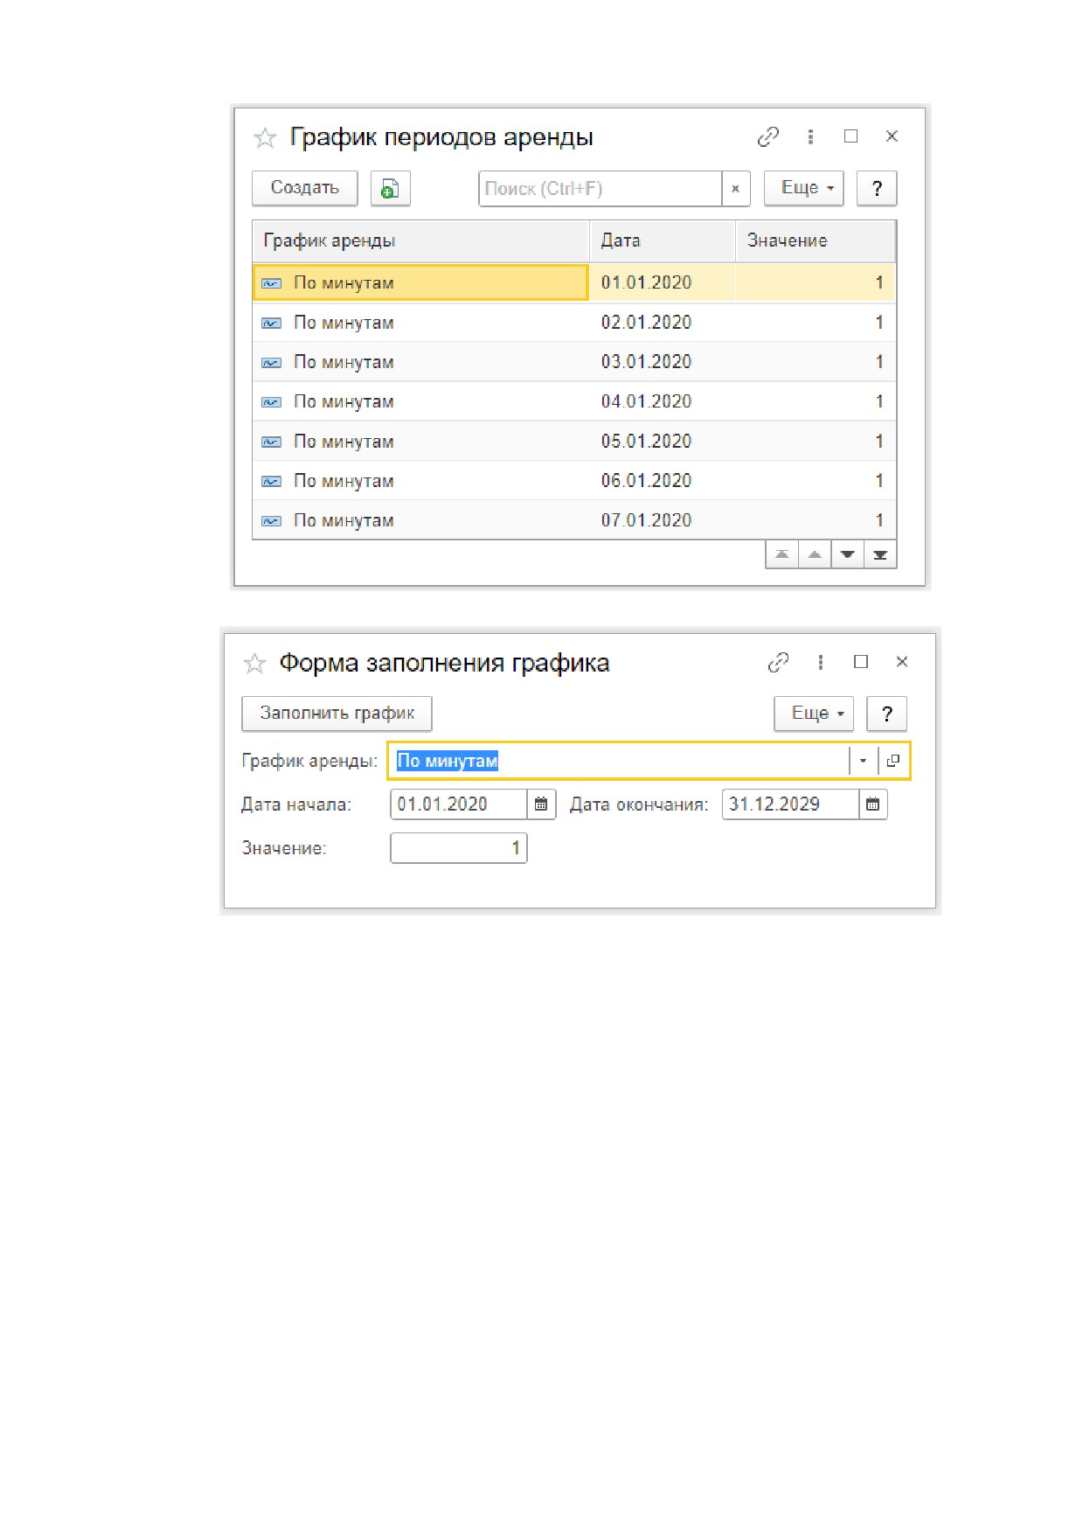This screenshot has width=1083, height=1532.
Task: Clear the search field with x button
Action: (x=736, y=188)
